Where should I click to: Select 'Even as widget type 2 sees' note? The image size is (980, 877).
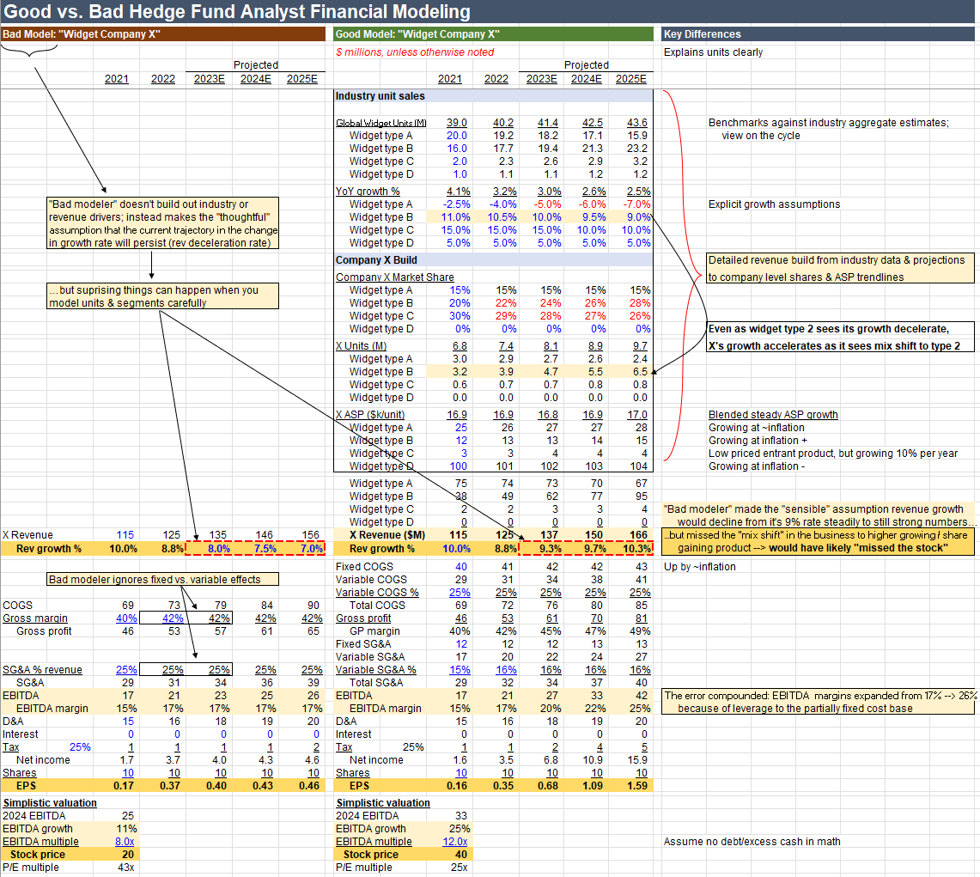pos(841,337)
